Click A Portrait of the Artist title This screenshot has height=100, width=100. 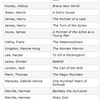pos(73,34)
